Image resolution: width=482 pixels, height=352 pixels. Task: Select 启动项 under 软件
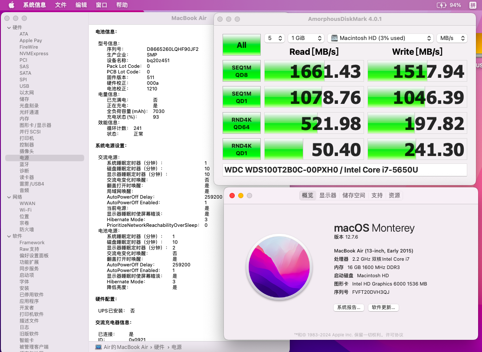(x=27, y=275)
